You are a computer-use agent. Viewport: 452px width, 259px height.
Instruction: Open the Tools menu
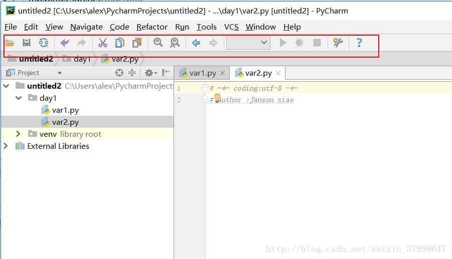point(206,27)
